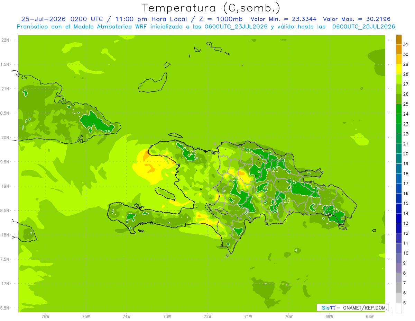Click the '0600UTC_25JUL2026' valid-until time
The width and height of the screenshot is (415, 321).
coord(364,27)
